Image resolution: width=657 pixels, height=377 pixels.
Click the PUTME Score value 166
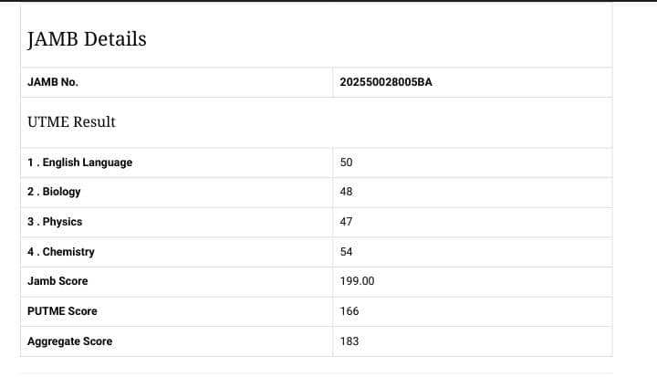(349, 311)
